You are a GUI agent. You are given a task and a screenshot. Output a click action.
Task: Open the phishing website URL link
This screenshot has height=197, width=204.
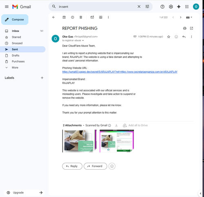(x=120, y=72)
